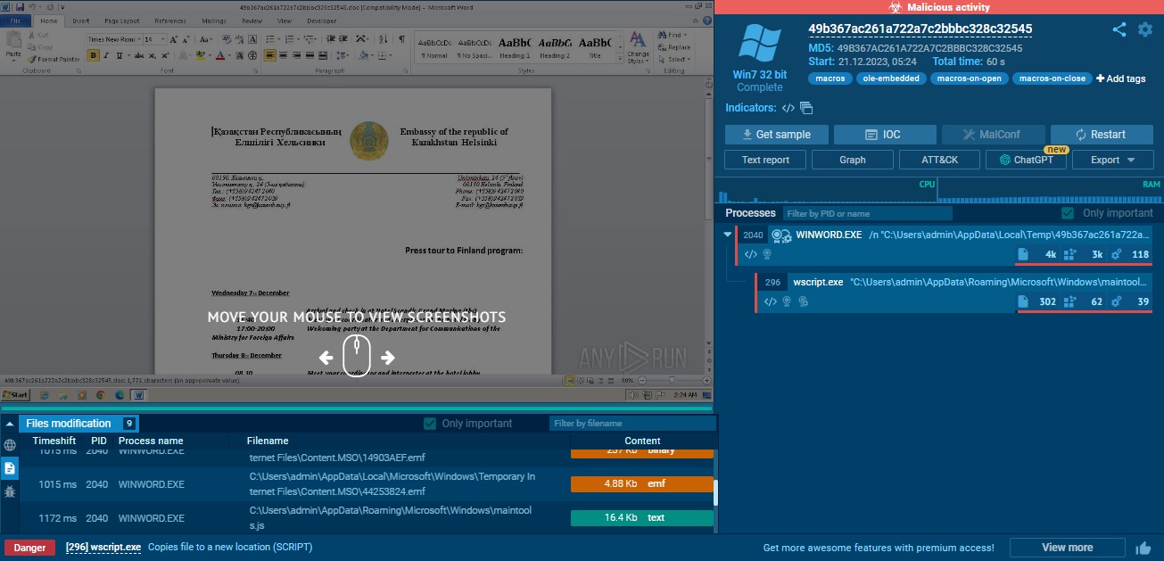1164x561 pixels.
Task: Click the Filter by PID or name field
Action: (x=867, y=213)
